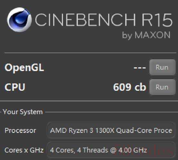Select the Cores x GHz row label

pyautogui.click(x=24, y=150)
